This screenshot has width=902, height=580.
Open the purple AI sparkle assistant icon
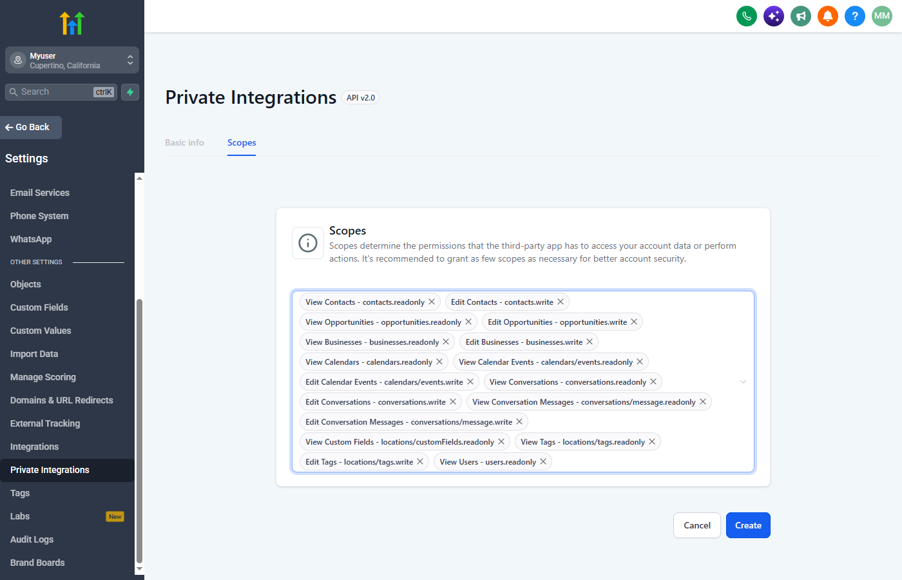click(x=774, y=16)
